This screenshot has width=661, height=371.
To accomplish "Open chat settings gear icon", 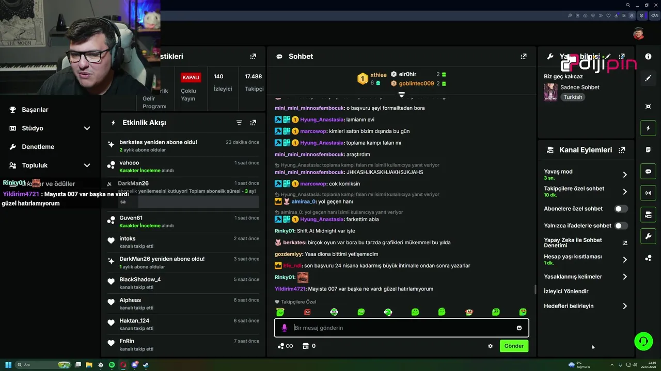I will 490,346.
